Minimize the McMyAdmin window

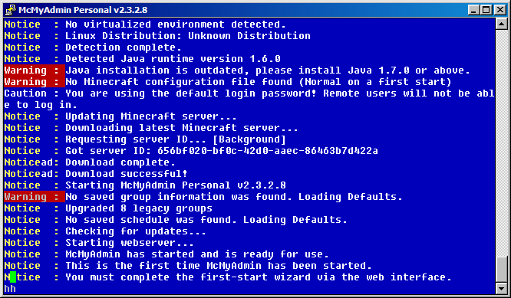(x=474, y=10)
